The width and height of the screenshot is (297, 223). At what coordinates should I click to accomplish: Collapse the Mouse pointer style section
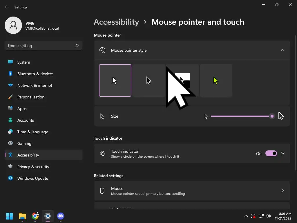282,50
